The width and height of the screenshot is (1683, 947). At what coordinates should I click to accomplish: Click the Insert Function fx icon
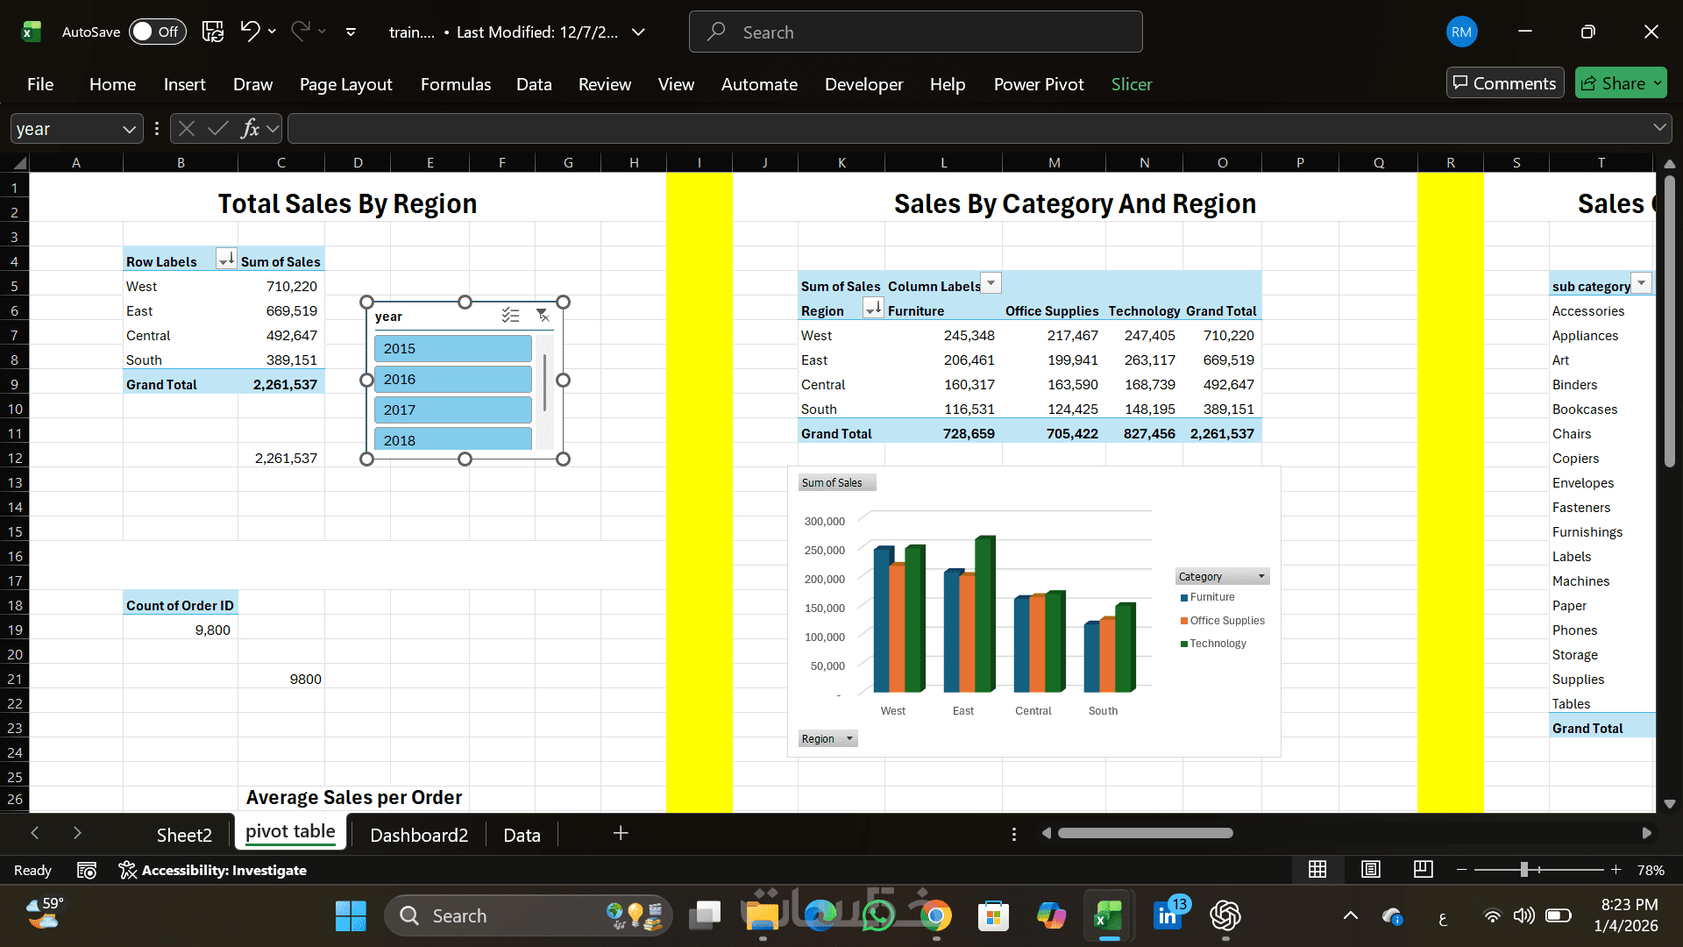click(x=250, y=129)
